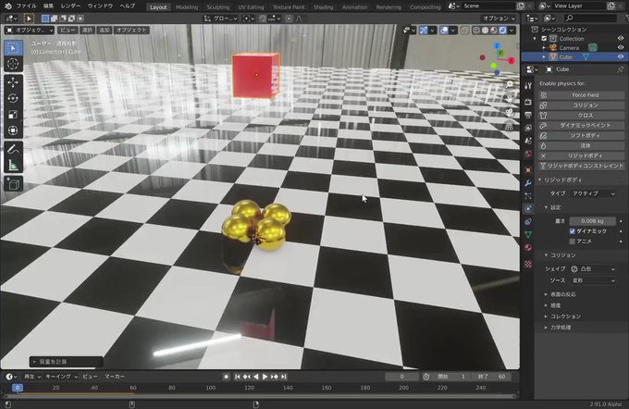The width and height of the screenshot is (629, 409).
Task: Switch to the Modeling workspace tab
Action: coord(187,7)
